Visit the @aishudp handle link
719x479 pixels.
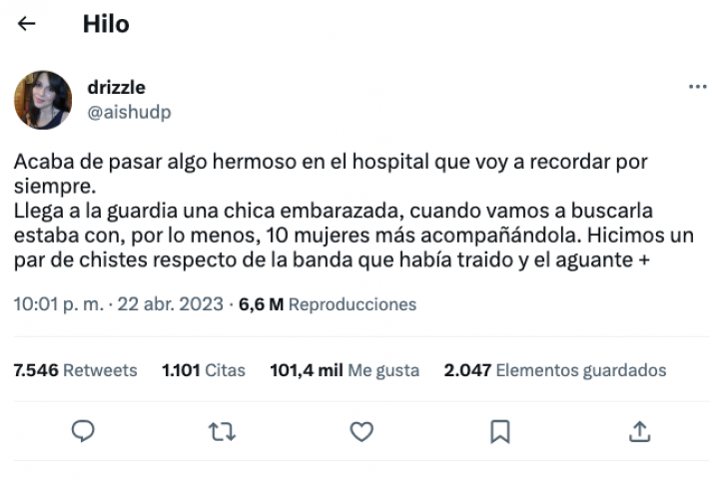(x=129, y=112)
